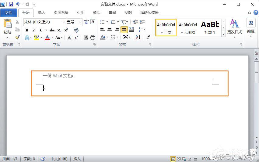The height and width of the screenshot is (162, 259).
Task: Select the Format Painter brush
Action: pos(17,37)
